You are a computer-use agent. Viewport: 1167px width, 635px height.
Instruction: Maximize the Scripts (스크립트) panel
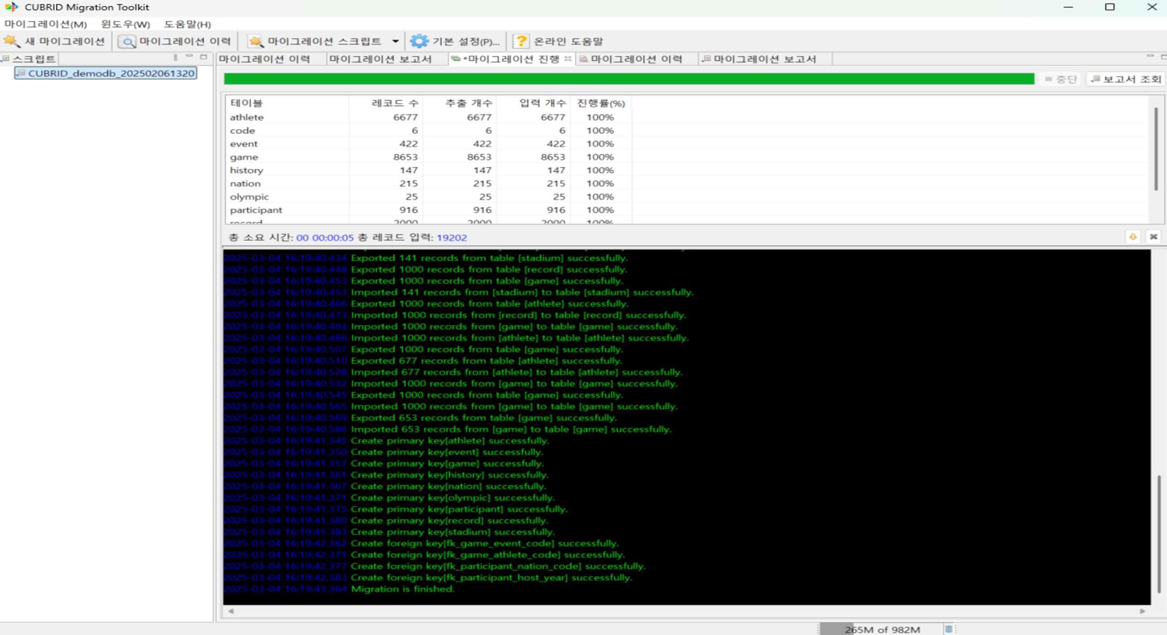coord(204,57)
